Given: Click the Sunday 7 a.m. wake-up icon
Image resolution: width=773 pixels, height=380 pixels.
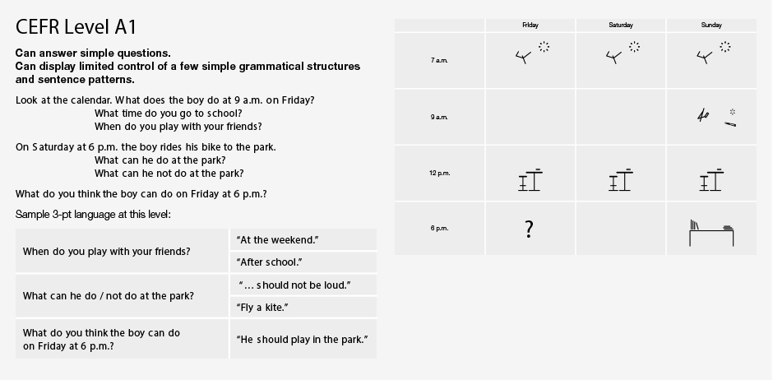Looking at the screenshot, I should [x=712, y=53].
